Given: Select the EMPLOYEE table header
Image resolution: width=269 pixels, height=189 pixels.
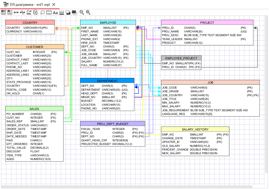Looking at the screenshot, I should click(108, 23).
